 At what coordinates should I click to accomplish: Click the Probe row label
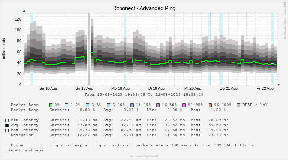[17, 145]
